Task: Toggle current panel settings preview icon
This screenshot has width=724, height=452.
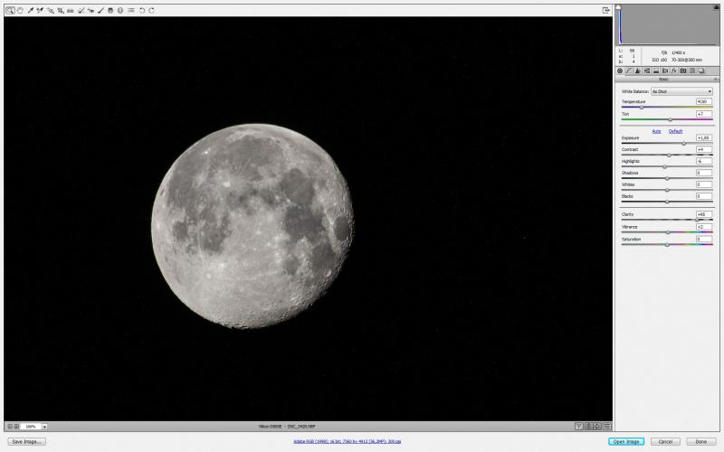Action: point(606,427)
